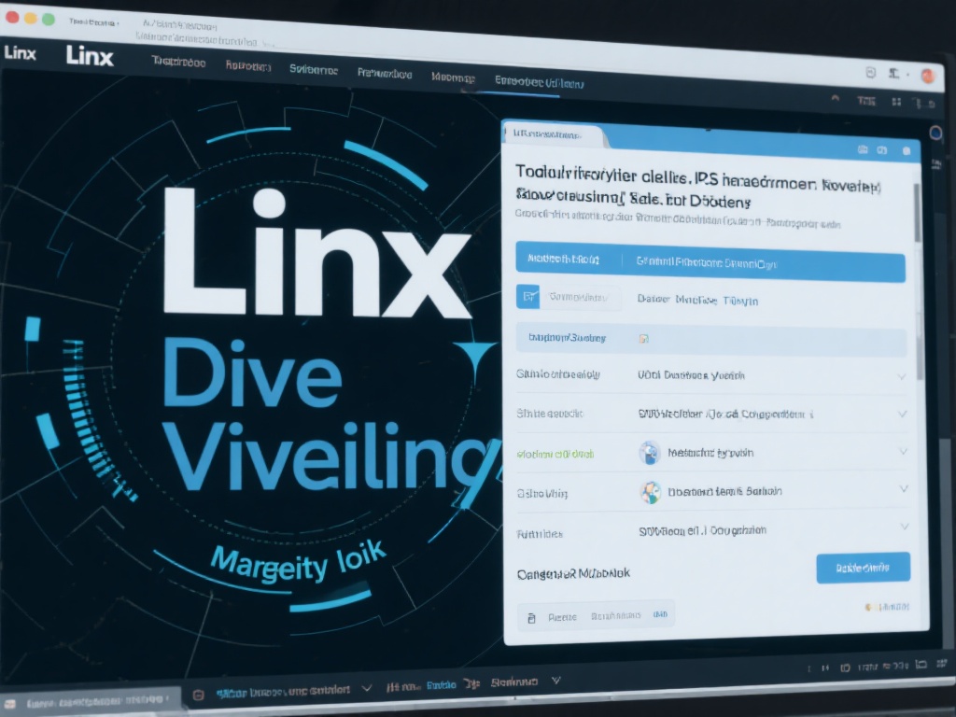The width and height of the screenshot is (956, 717).
Task: Click the colorful avatar icon in the fifth list row
Action: tap(651, 492)
